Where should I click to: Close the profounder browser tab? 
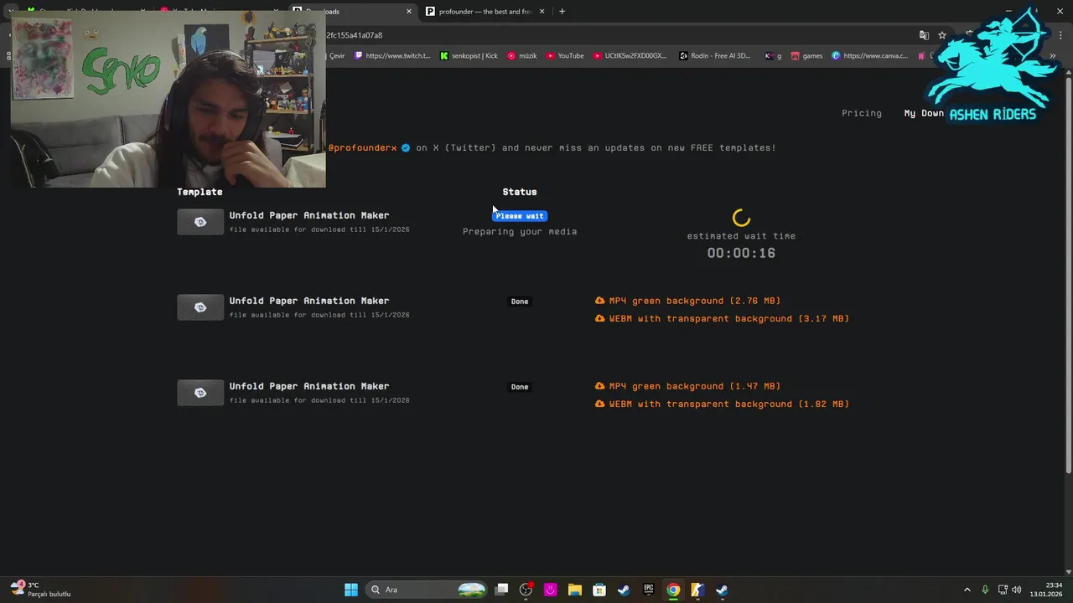[x=542, y=12]
